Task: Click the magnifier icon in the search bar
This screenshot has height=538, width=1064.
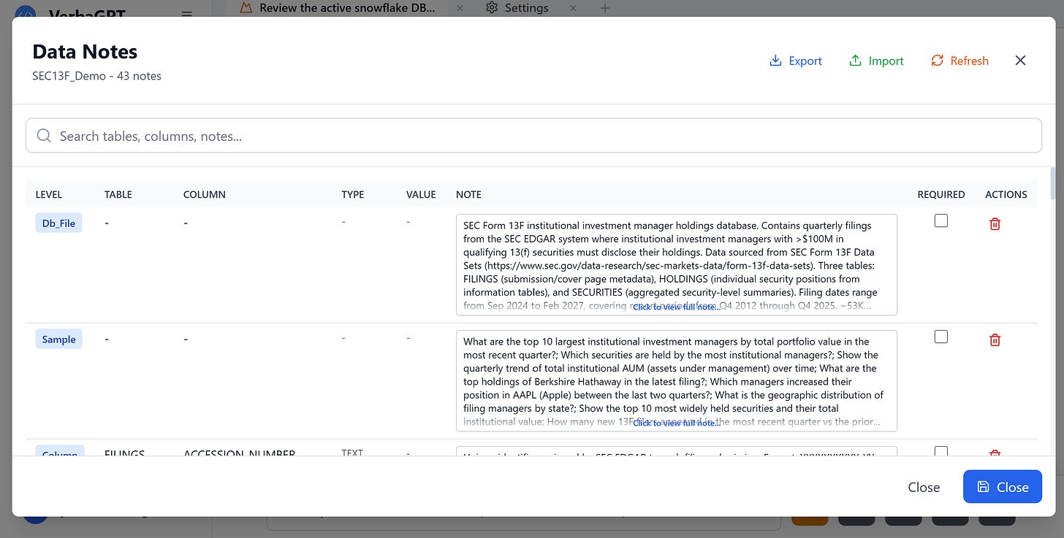Action: click(44, 136)
